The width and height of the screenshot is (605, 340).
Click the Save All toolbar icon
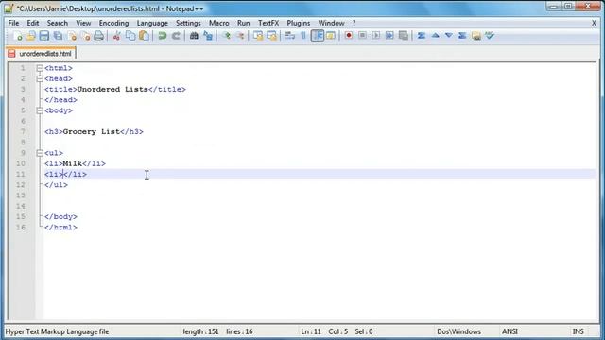click(x=59, y=36)
